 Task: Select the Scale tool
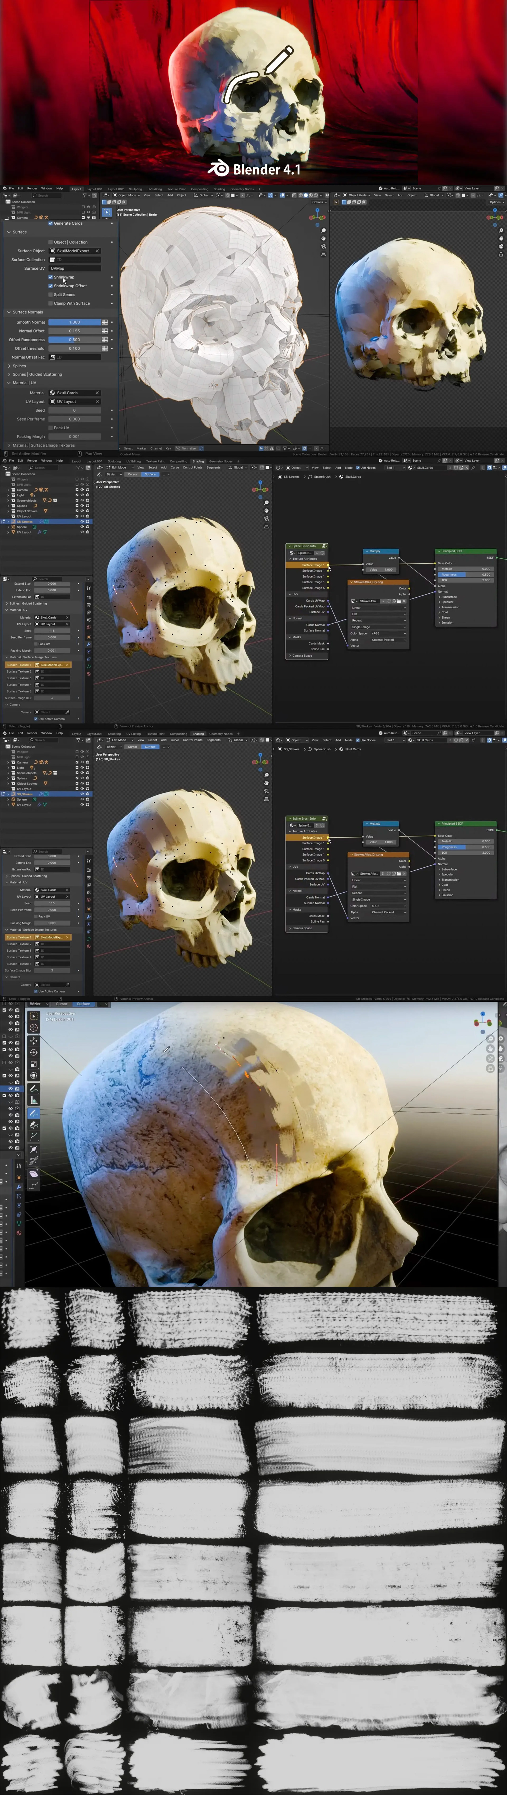pos(33,1064)
